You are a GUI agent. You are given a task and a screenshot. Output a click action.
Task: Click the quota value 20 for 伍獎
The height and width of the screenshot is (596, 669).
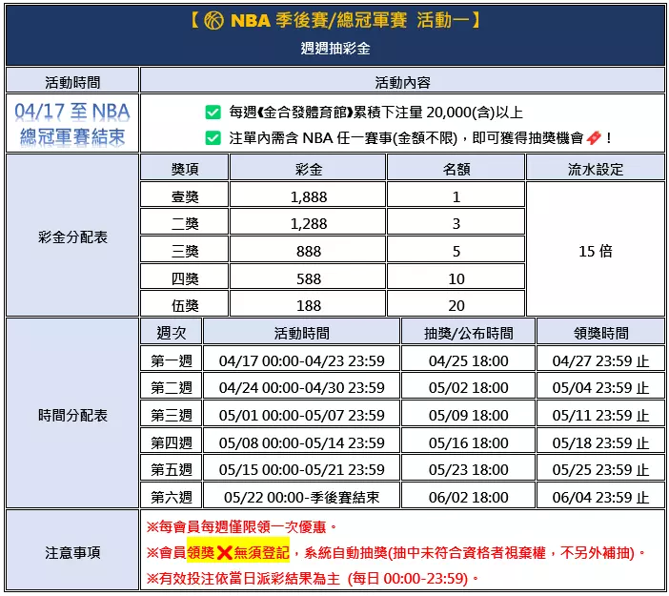[x=456, y=306]
